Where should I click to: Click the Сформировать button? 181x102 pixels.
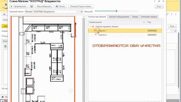19,6
